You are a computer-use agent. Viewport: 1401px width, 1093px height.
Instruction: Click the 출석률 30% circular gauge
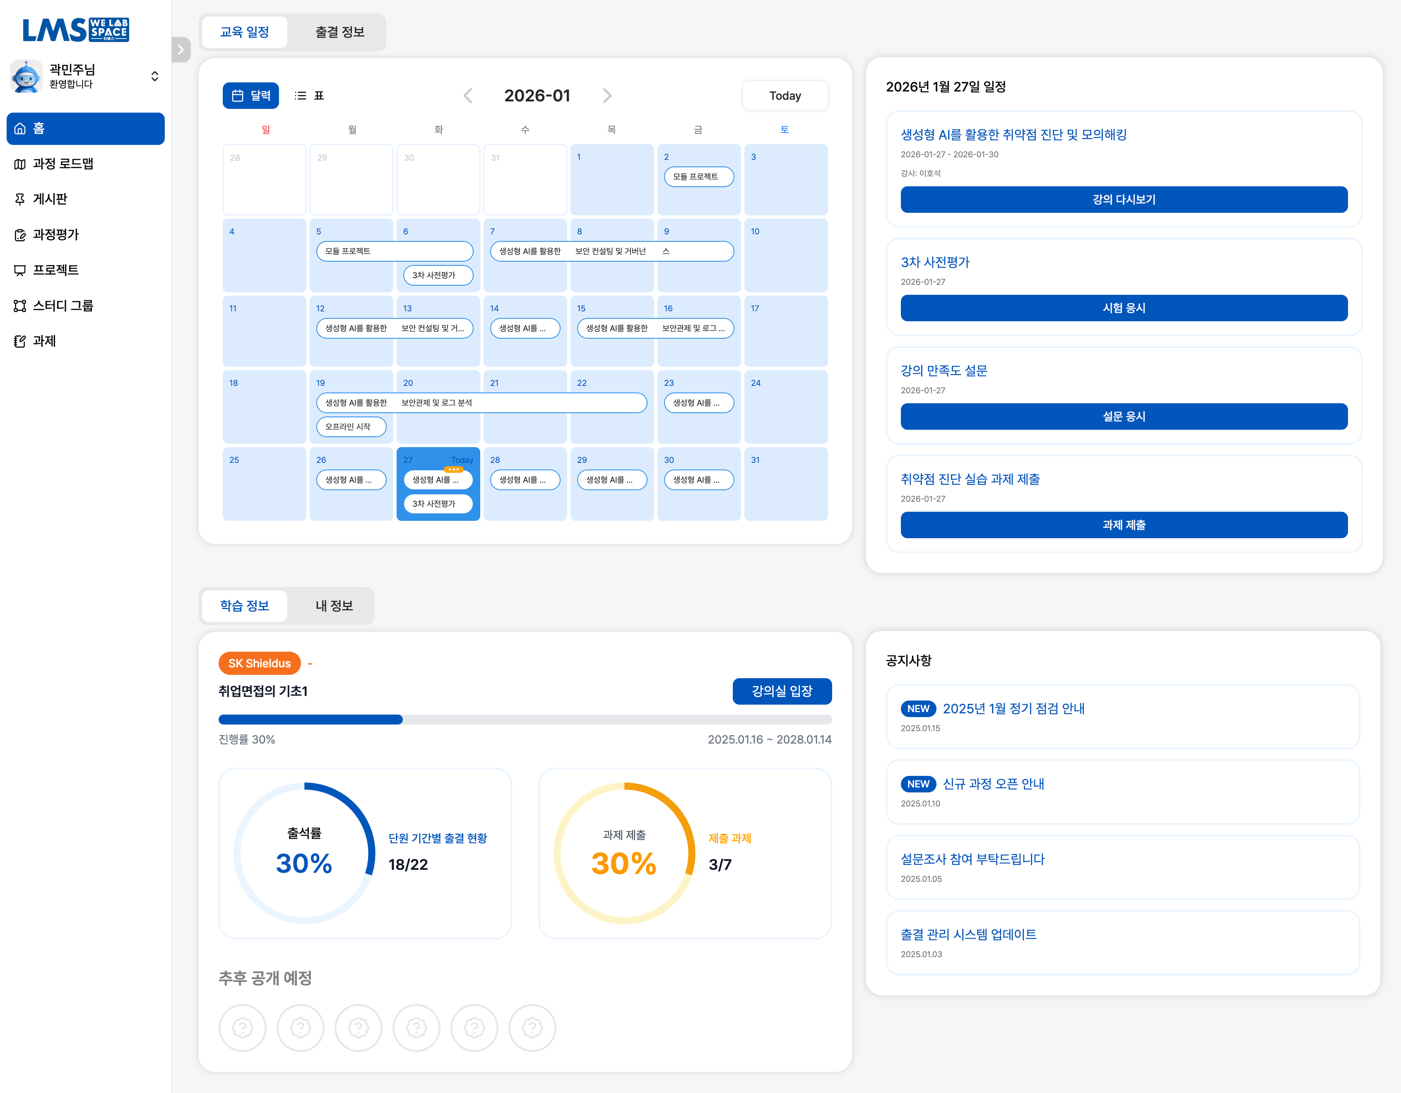coord(304,853)
